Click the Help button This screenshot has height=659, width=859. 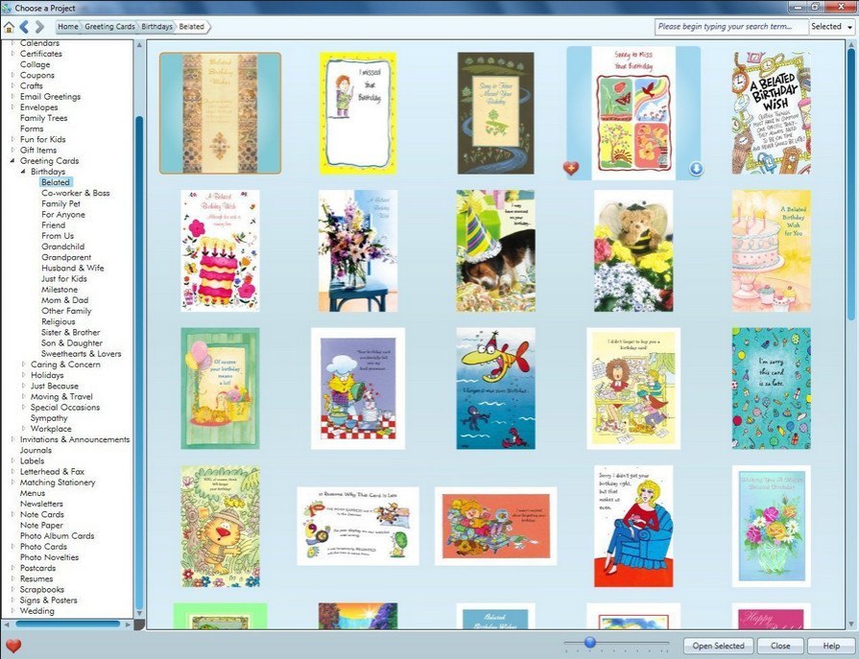[830, 646]
